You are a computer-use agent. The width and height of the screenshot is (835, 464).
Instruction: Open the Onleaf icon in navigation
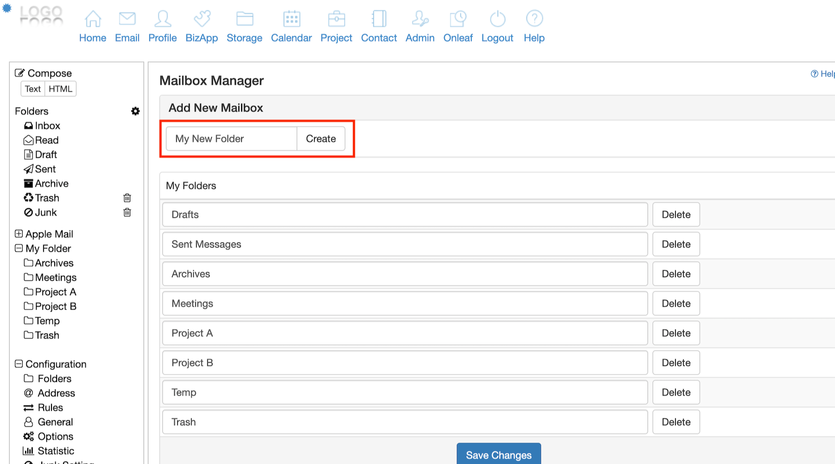(x=458, y=19)
